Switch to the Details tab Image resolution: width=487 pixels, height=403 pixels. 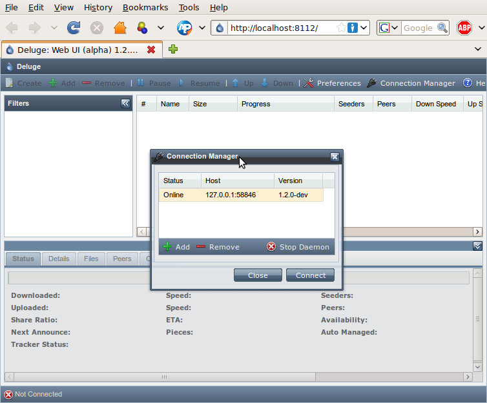point(59,259)
